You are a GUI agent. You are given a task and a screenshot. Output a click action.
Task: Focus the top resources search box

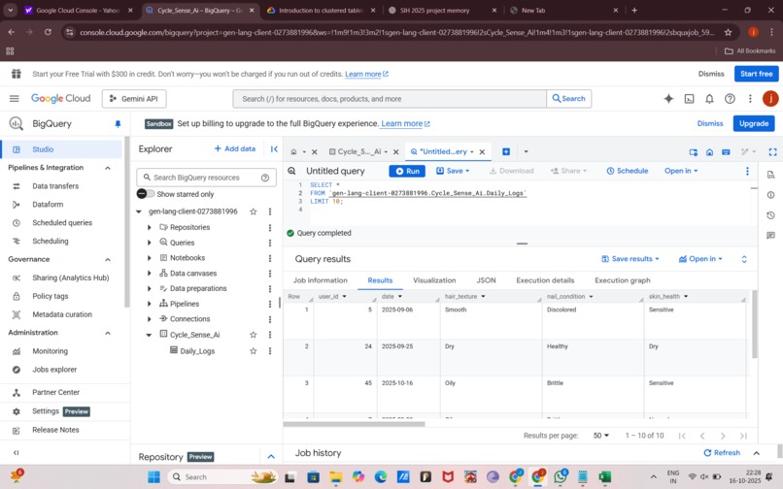(390, 99)
